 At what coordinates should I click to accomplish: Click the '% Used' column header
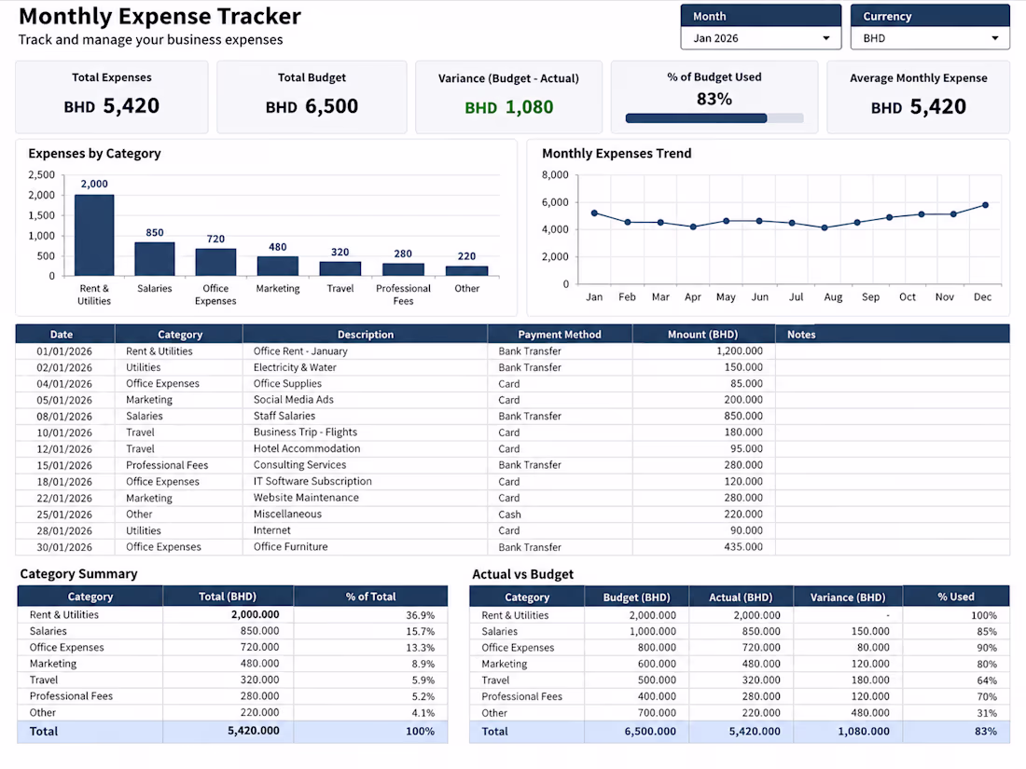click(955, 597)
